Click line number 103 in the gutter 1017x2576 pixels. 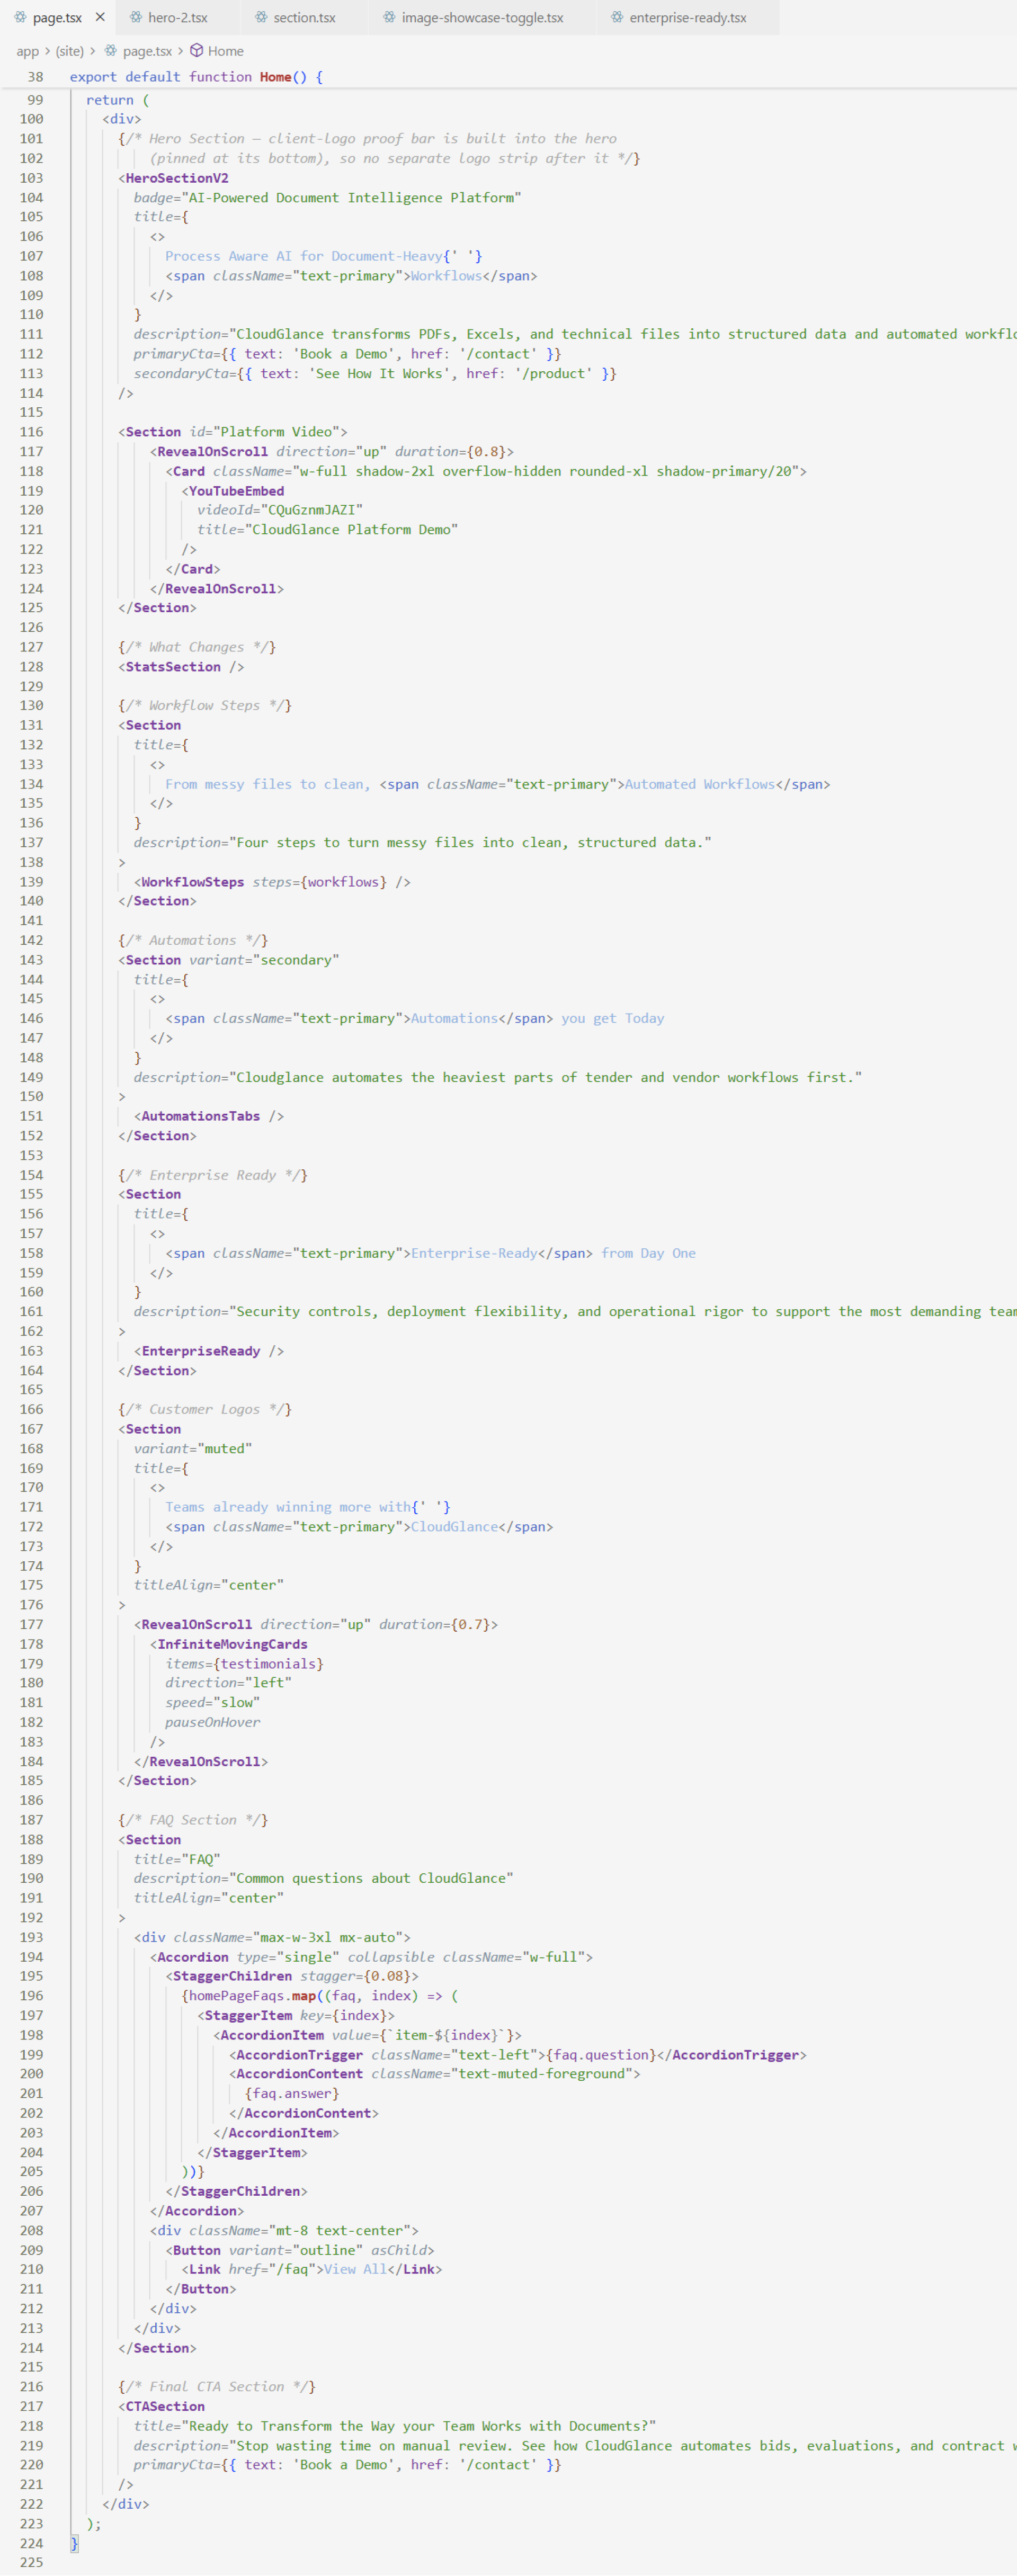tap(31, 178)
